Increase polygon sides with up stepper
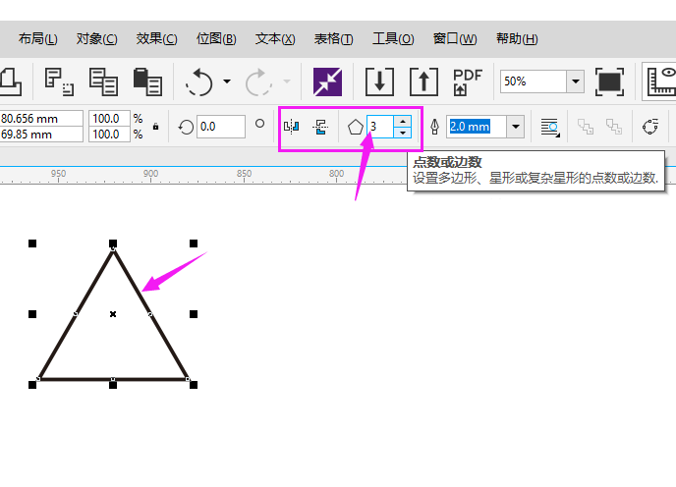 tap(403, 121)
